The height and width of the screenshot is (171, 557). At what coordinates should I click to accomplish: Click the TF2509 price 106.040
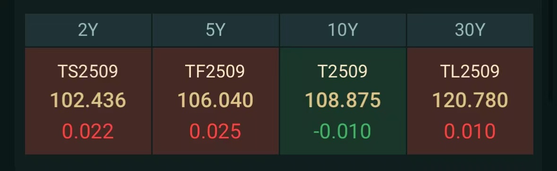[x=215, y=100]
